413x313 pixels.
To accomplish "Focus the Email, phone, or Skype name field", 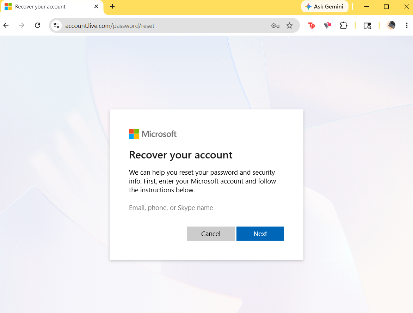I will [x=206, y=208].
